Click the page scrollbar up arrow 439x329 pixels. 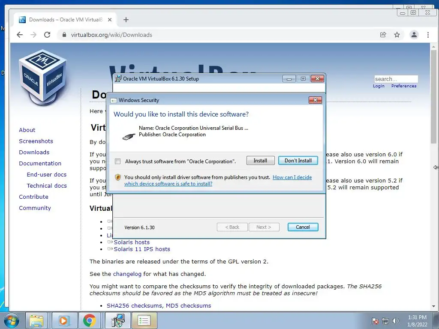coord(433,47)
